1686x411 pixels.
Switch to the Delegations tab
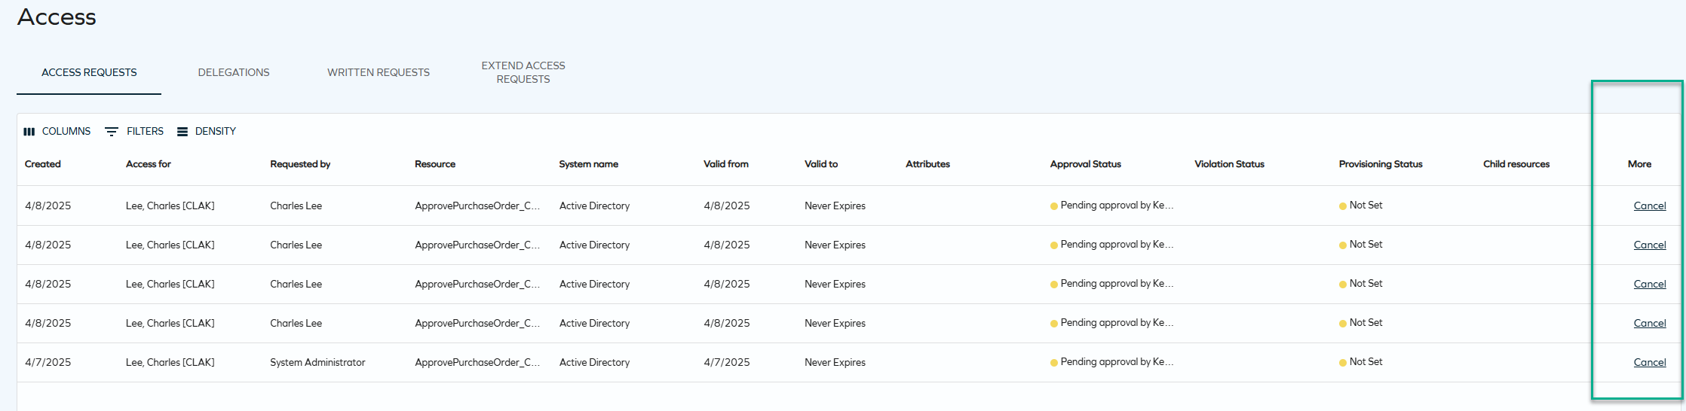coord(234,72)
